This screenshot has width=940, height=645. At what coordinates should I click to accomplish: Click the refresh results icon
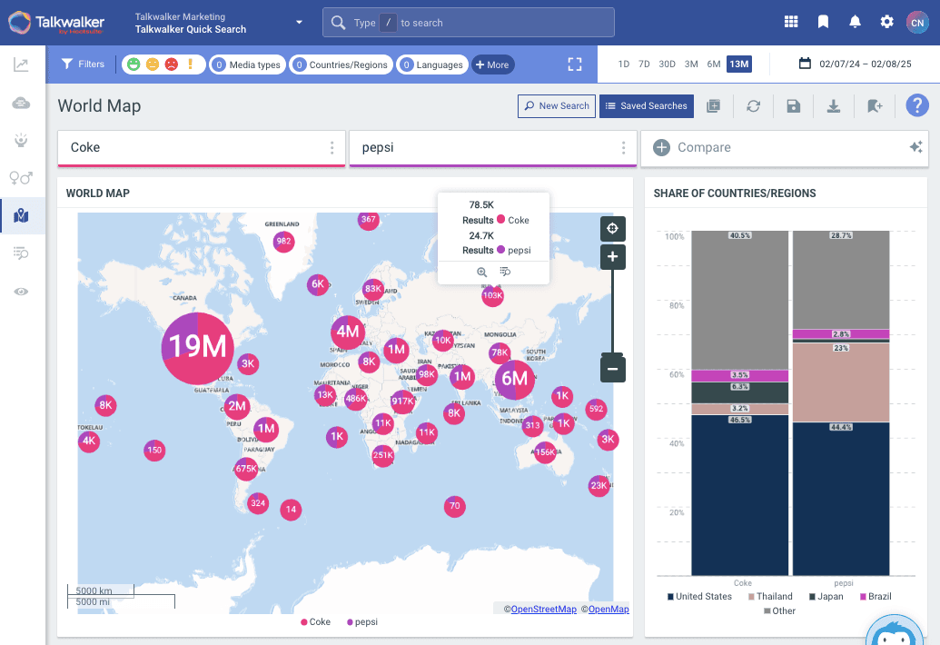click(753, 106)
